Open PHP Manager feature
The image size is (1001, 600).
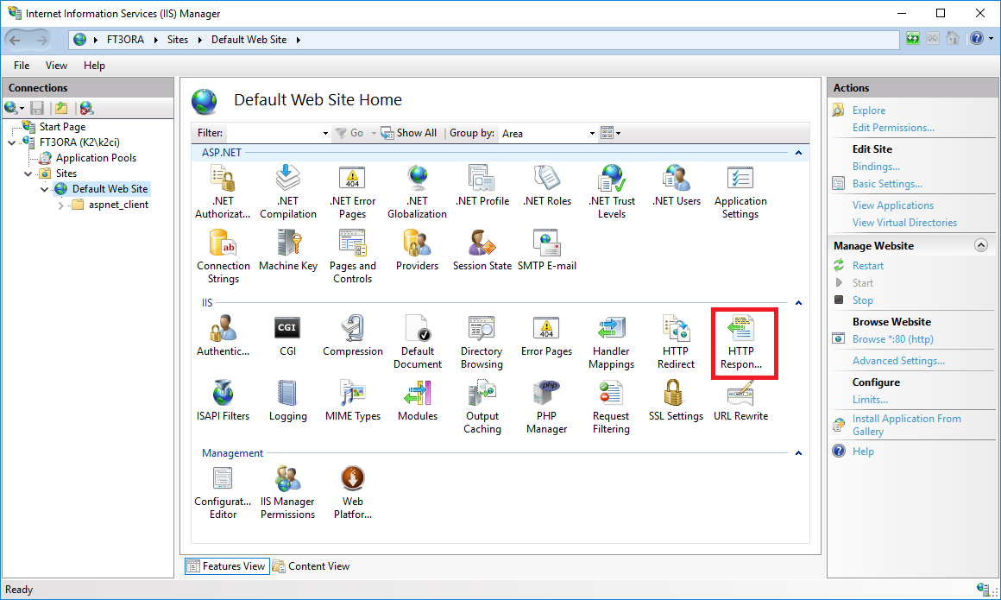pyautogui.click(x=546, y=407)
